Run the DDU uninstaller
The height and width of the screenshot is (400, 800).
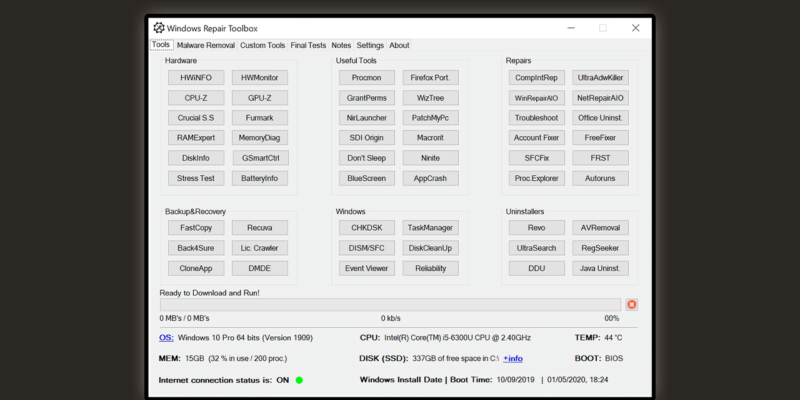(537, 268)
